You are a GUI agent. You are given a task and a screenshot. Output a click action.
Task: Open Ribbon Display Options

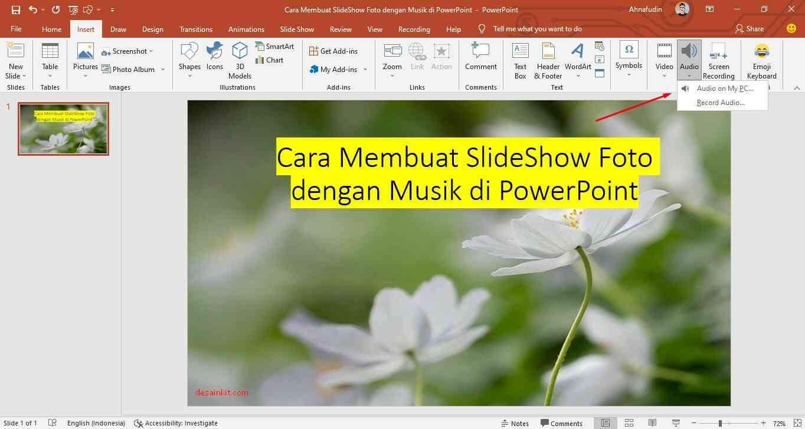710,9
